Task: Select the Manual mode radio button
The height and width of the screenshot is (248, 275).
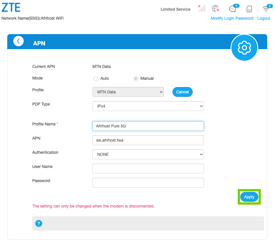Action: point(135,78)
